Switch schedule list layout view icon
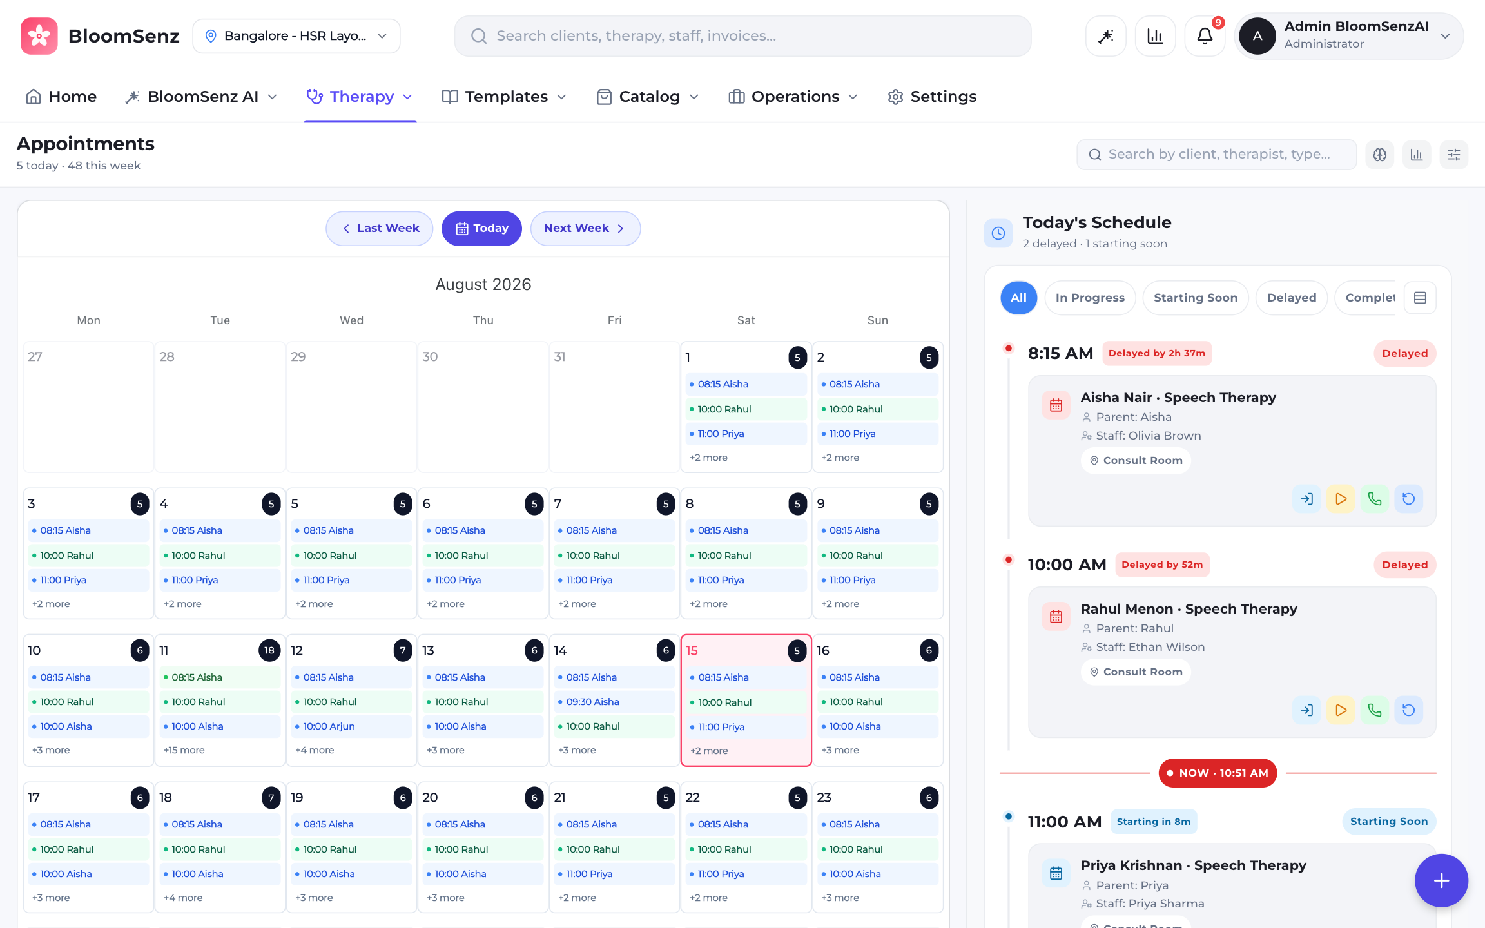The height and width of the screenshot is (928, 1485). (x=1420, y=298)
